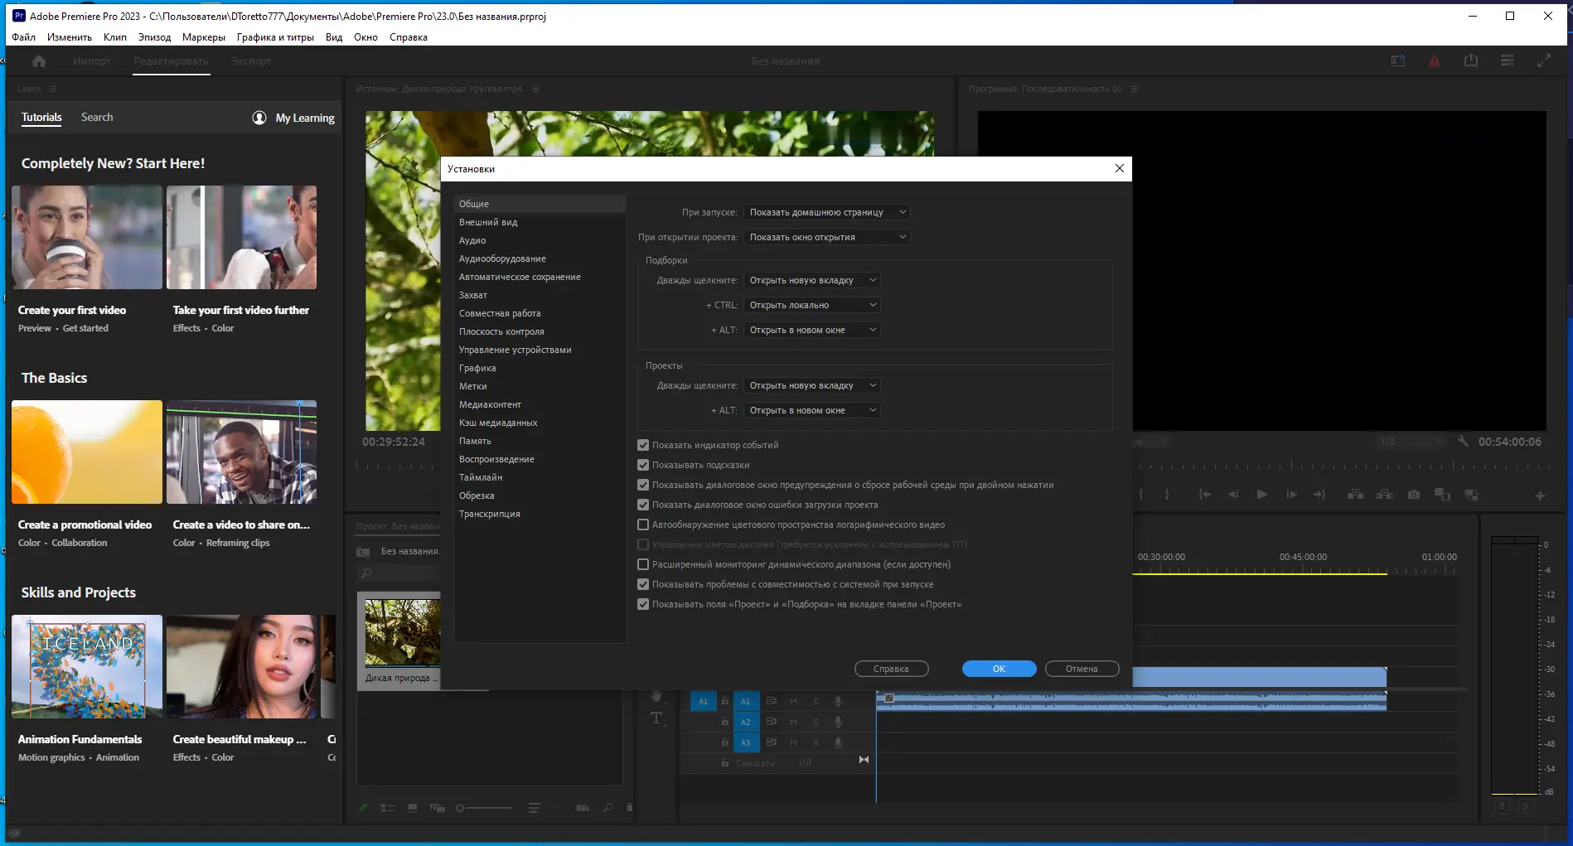This screenshot has width=1573, height=846.
Task: Open Bins +CTRL action dropdown
Action: (812, 305)
